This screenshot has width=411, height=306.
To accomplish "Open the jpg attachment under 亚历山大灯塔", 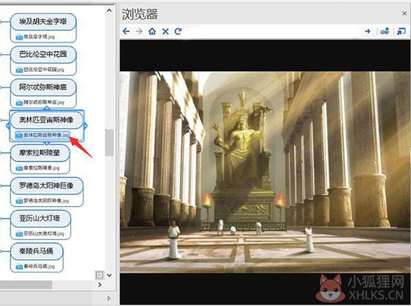I will pyautogui.click(x=40, y=233).
